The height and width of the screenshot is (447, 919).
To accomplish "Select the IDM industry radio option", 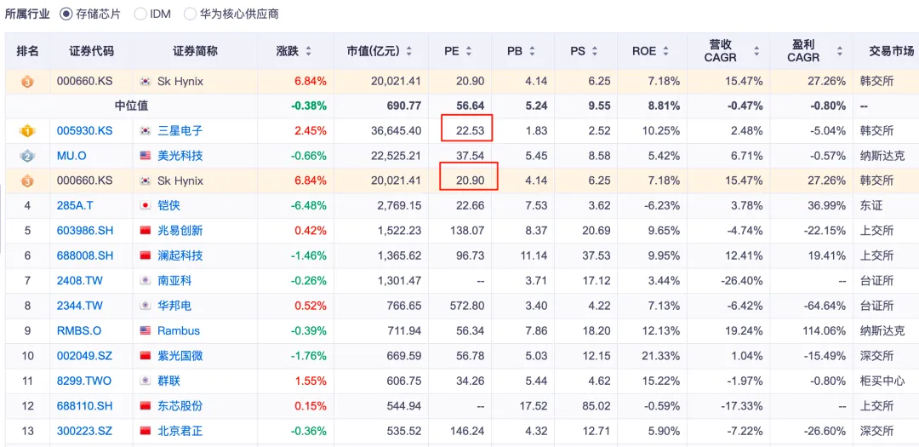I will (141, 14).
